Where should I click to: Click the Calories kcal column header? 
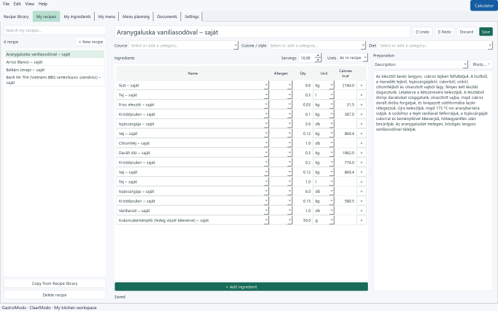tap(345, 73)
